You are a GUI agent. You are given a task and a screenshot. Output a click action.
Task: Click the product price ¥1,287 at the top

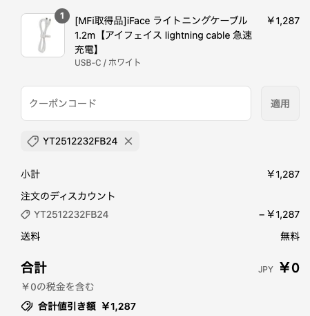coord(283,21)
